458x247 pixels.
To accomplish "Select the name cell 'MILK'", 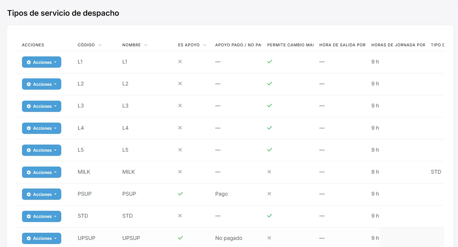I will click(128, 172).
